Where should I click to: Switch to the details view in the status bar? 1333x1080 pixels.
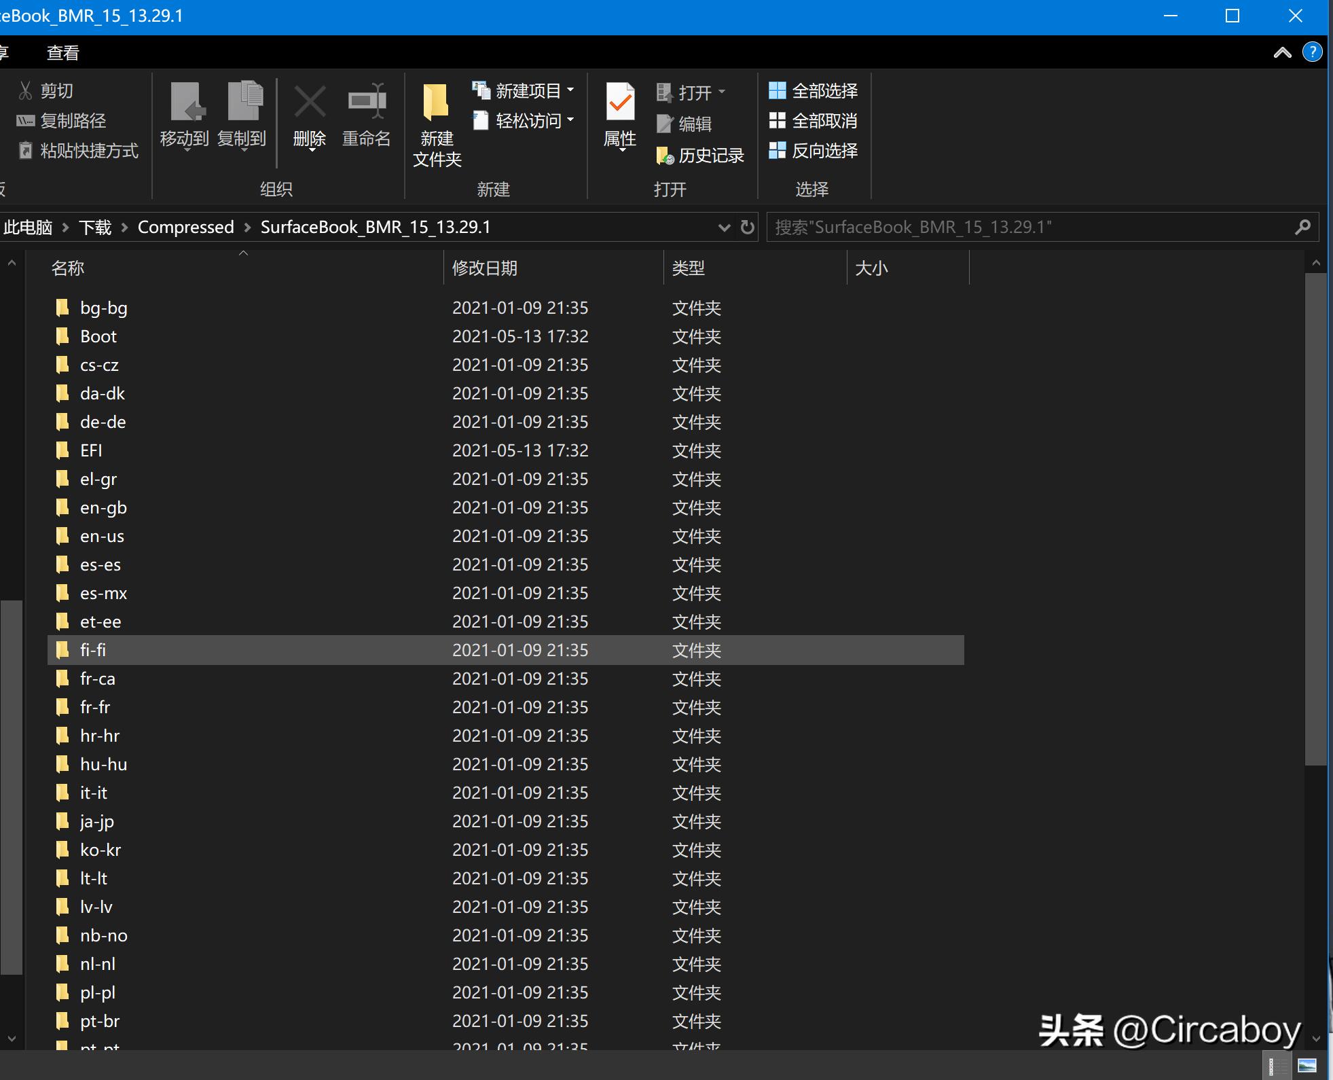[x=1277, y=1065]
